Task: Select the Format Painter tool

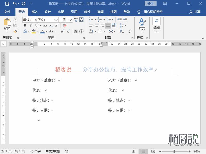Action: tap(15, 31)
